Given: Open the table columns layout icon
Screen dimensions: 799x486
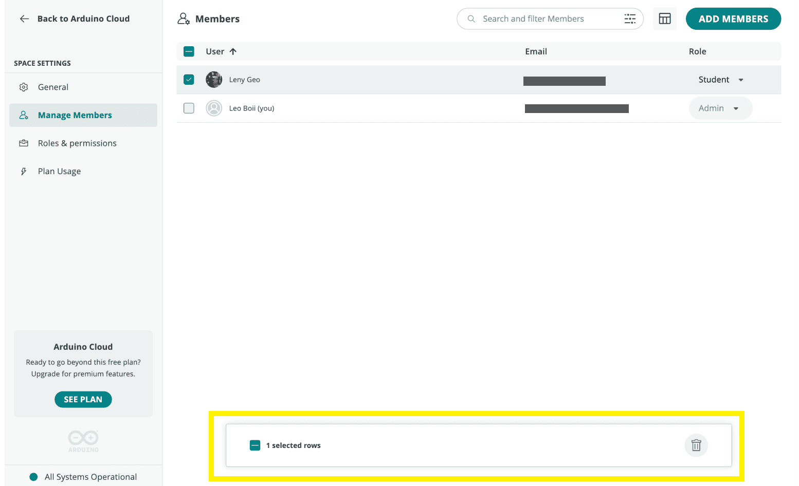Looking at the screenshot, I should tap(664, 19).
